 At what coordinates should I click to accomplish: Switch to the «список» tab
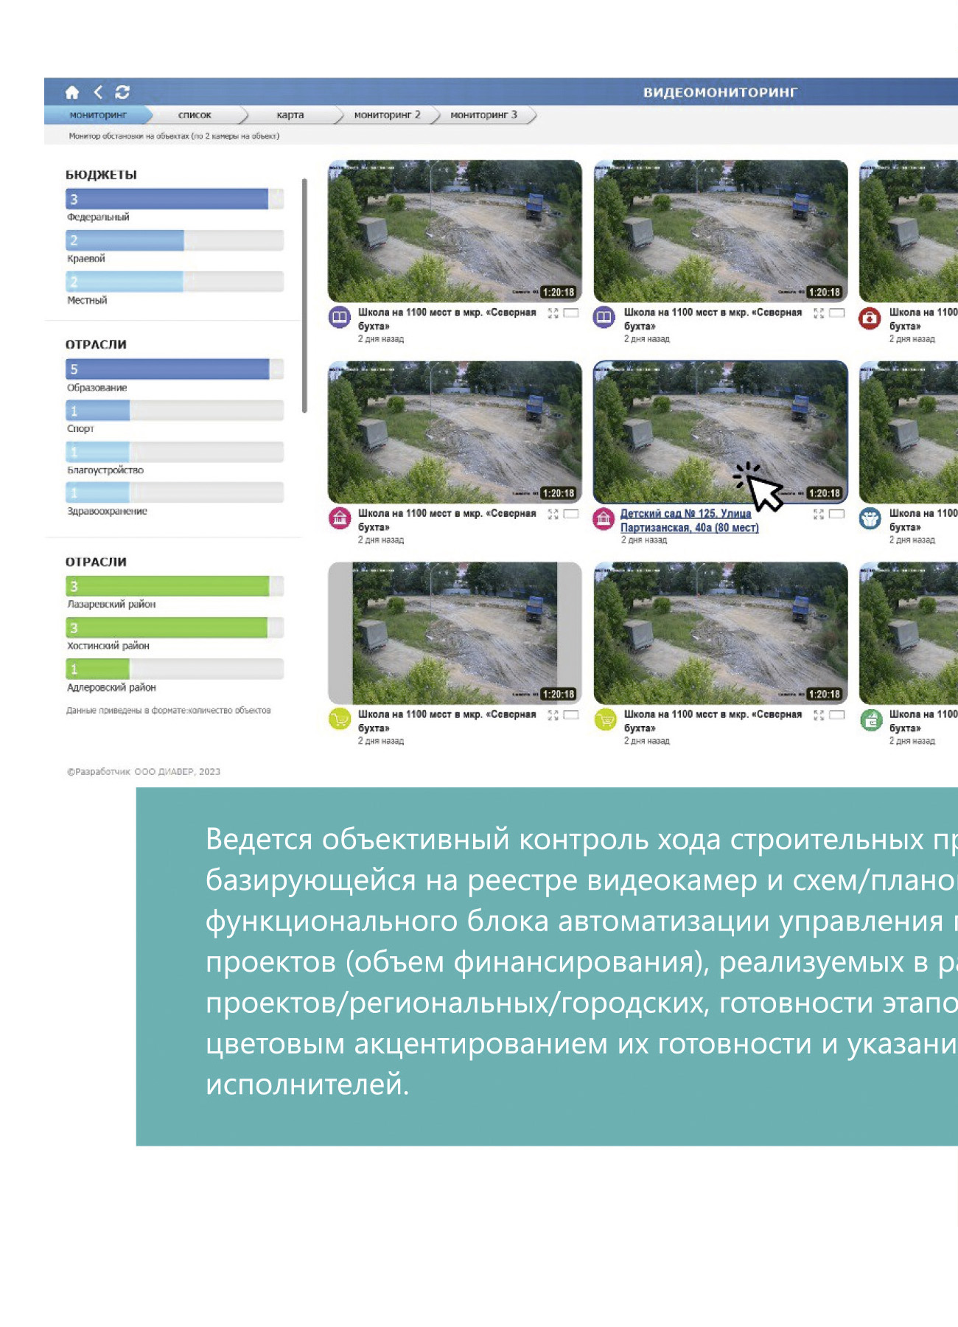[195, 115]
